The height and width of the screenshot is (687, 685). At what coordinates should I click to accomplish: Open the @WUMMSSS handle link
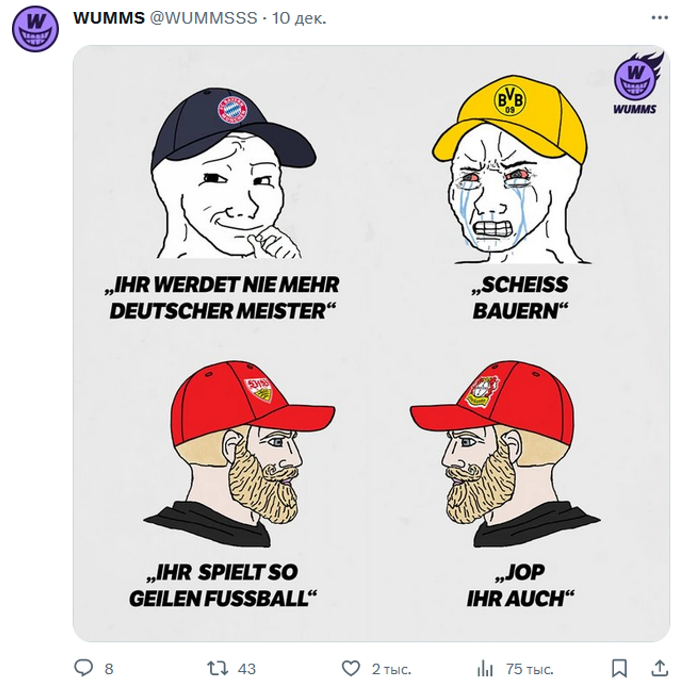203,18
